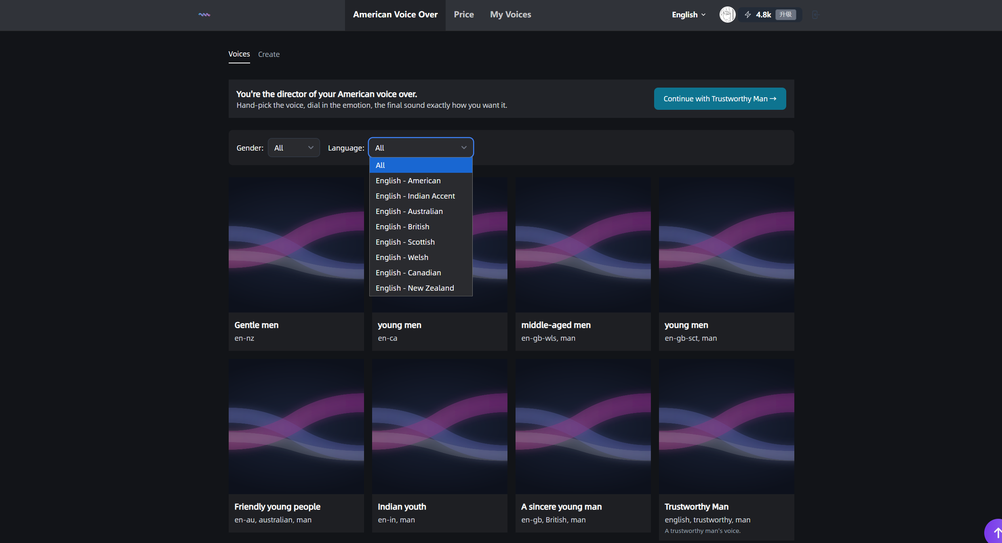The image size is (1002, 543).
Task: Click the purple scroll-to-top arrow button
Action: [994, 532]
